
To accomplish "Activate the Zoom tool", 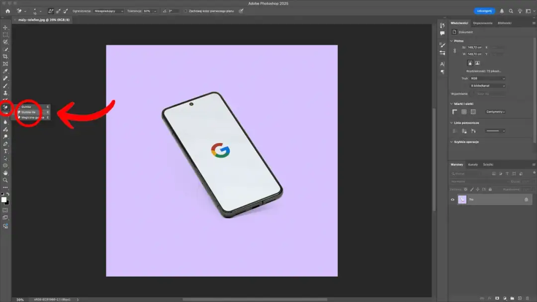I will tap(5, 180).
